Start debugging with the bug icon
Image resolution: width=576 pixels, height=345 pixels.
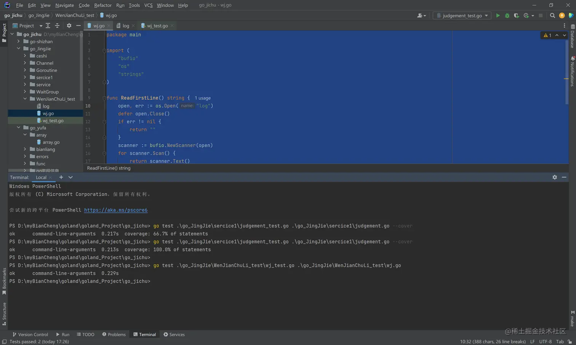click(x=507, y=16)
